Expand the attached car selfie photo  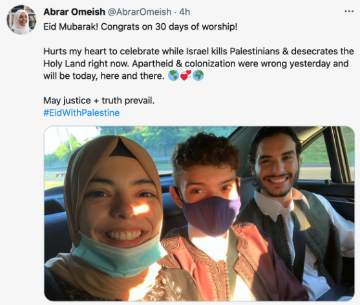coord(199,213)
